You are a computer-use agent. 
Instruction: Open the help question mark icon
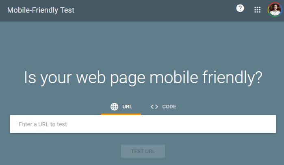click(240, 9)
